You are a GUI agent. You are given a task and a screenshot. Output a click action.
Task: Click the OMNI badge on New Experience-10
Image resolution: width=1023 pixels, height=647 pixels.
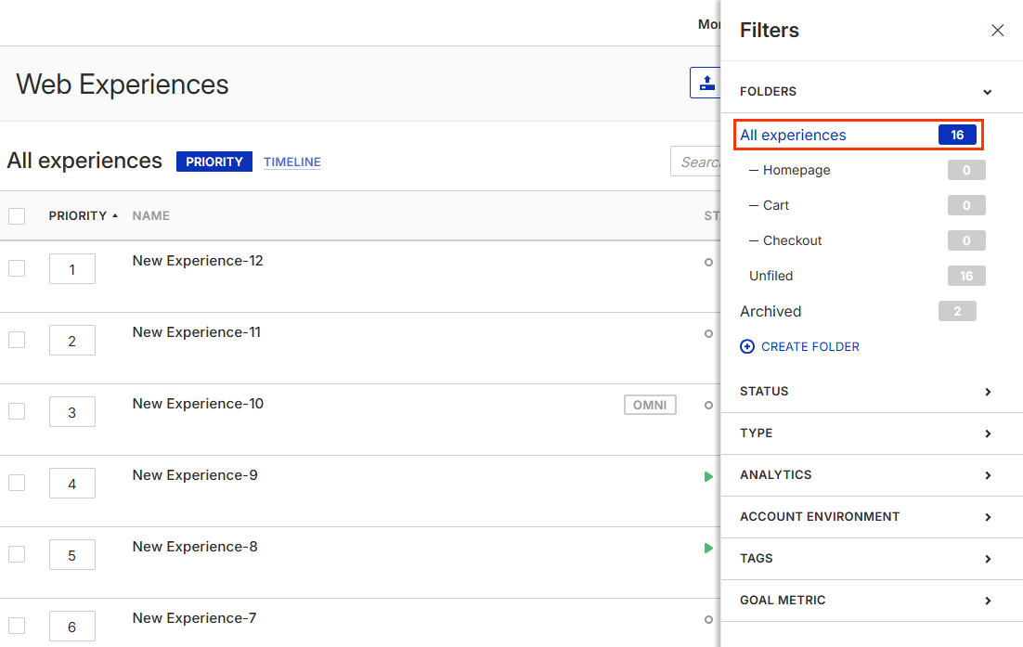click(x=650, y=405)
